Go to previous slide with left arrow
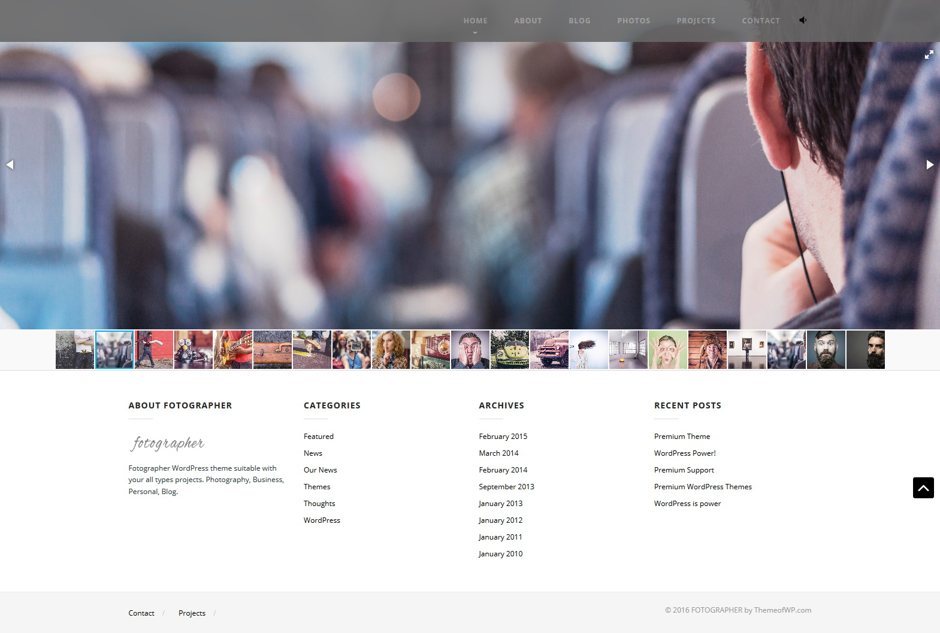The width and height of the screenshot is (940, 633). point(10,165)
